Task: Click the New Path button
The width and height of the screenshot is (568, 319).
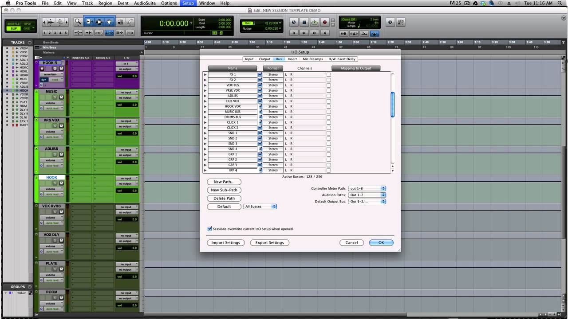Action: pyautogui.click(x=224, y=182)
